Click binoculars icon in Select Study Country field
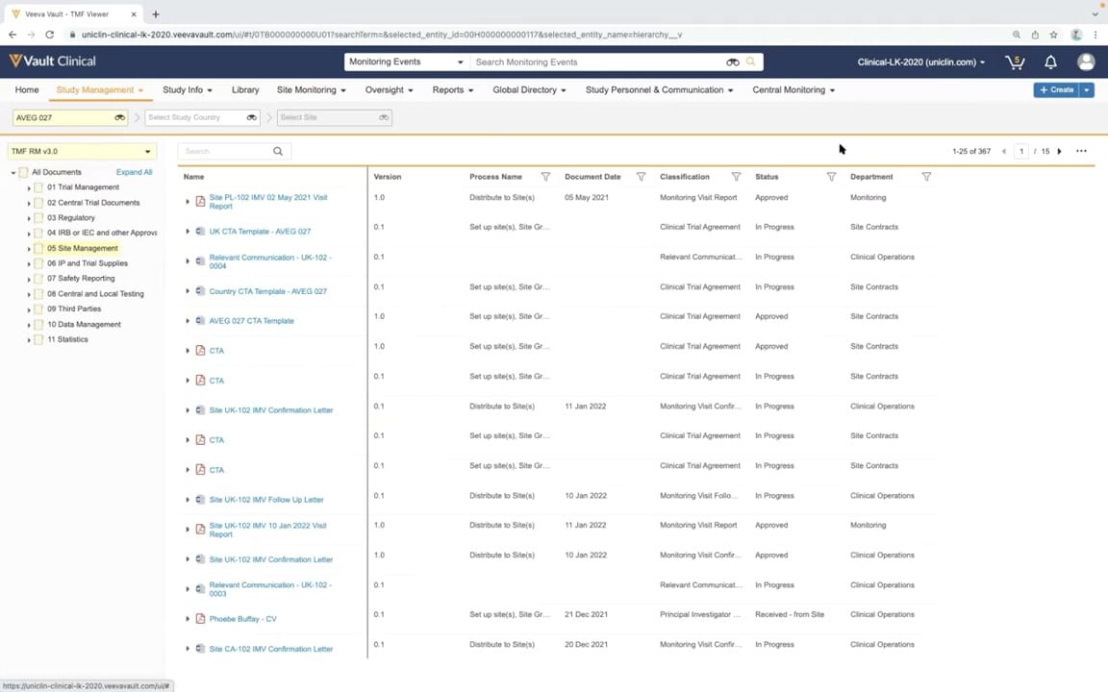 [252, 118]
